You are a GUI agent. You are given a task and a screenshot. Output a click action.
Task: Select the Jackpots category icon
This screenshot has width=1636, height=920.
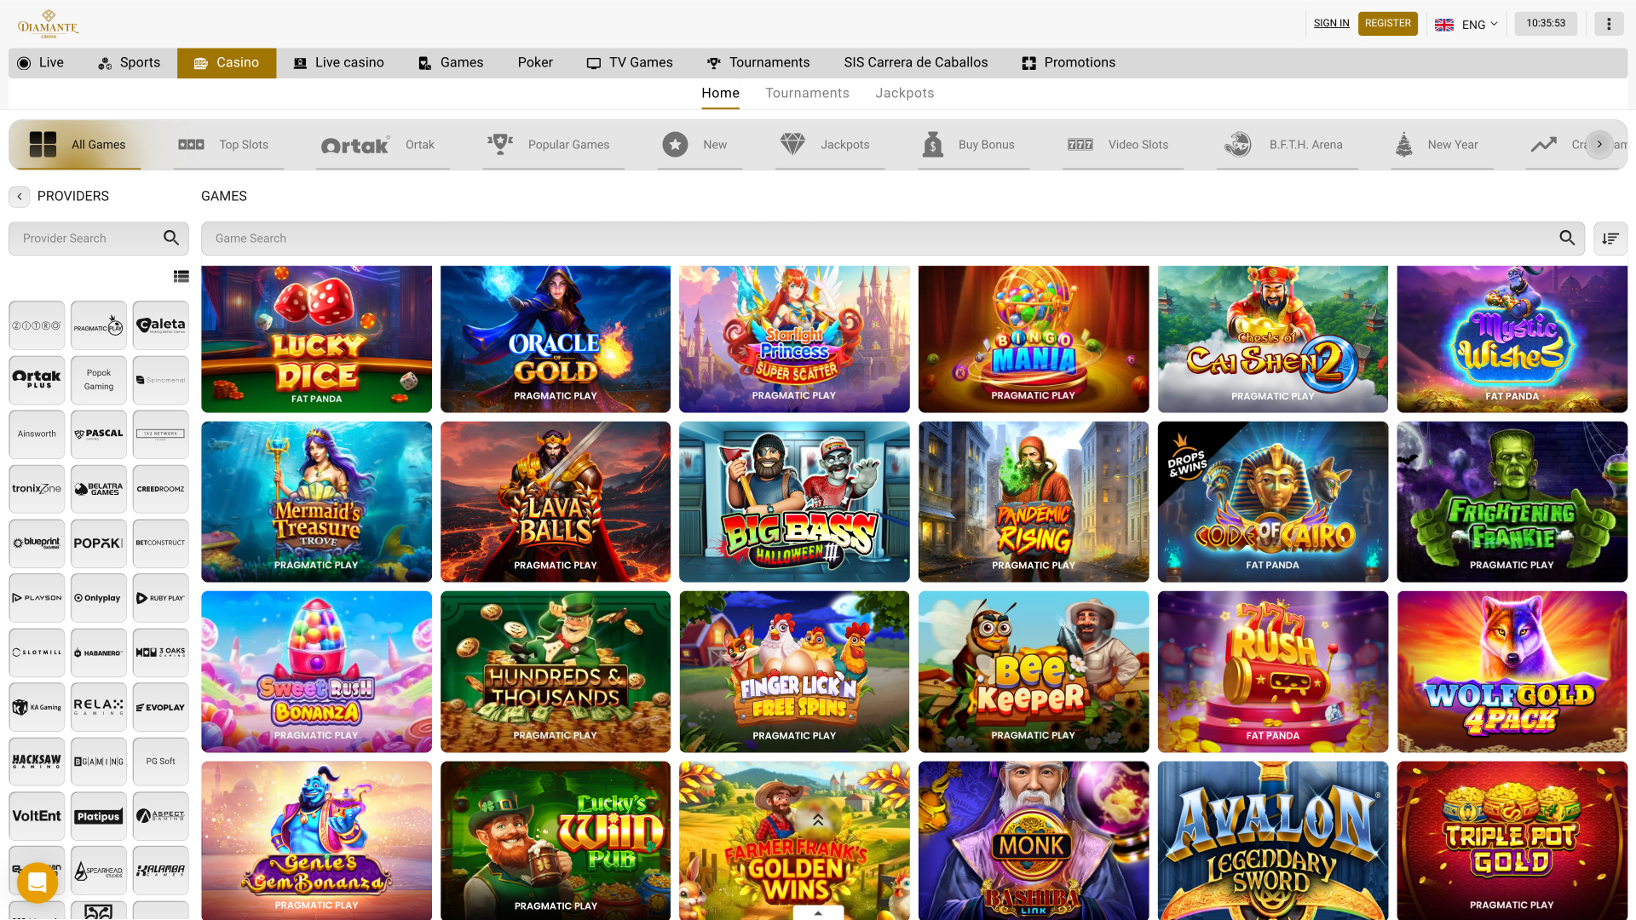coord(793,144)
